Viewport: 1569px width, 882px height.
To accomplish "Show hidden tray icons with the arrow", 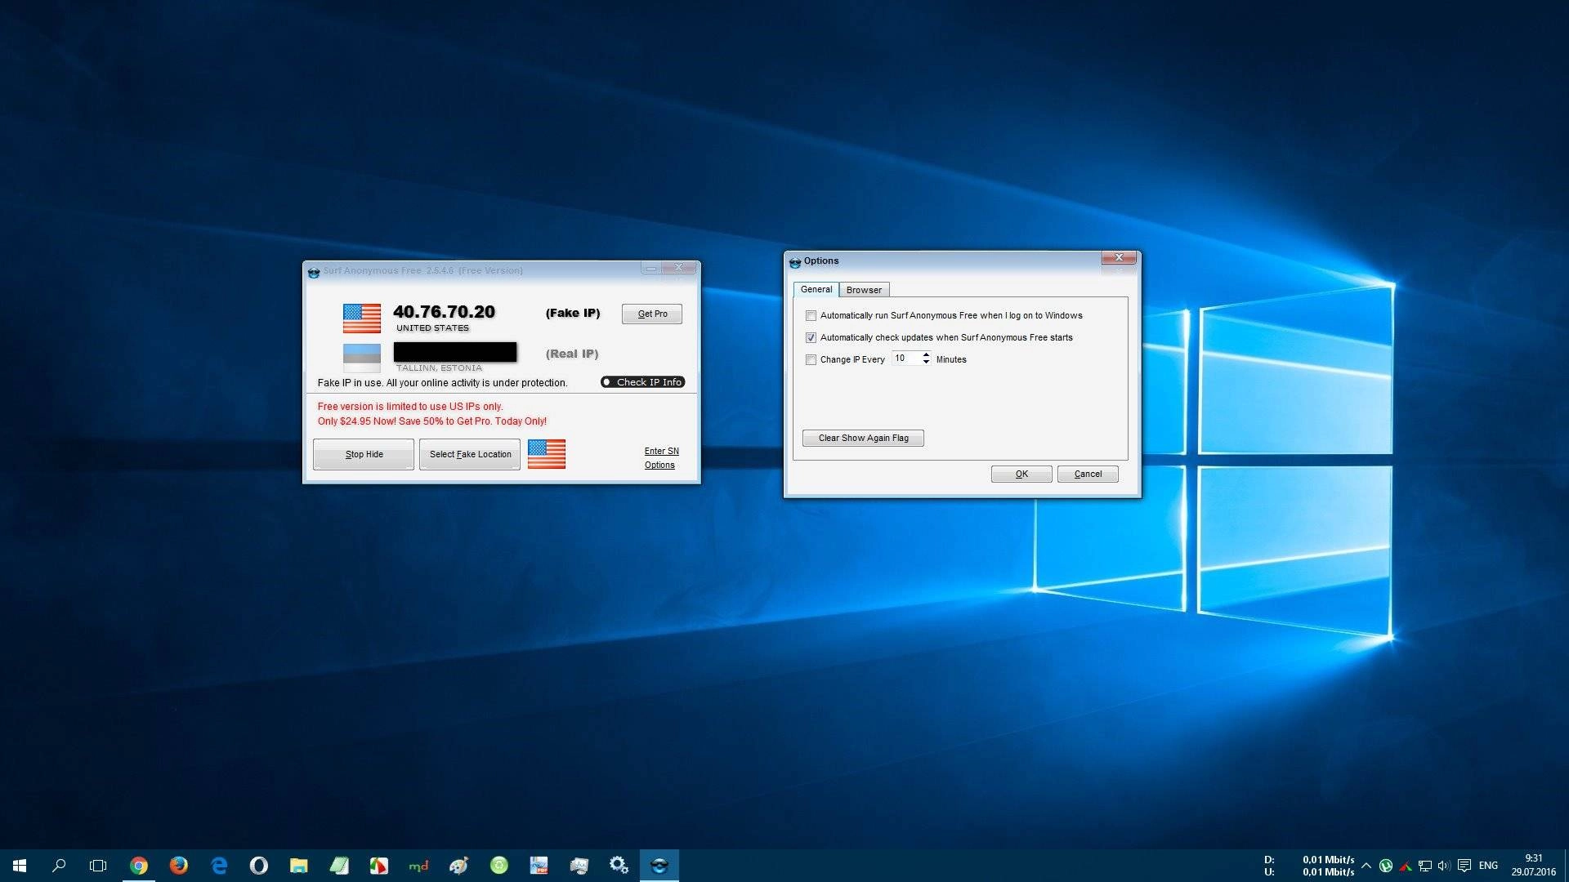I will pos(1366,866).
